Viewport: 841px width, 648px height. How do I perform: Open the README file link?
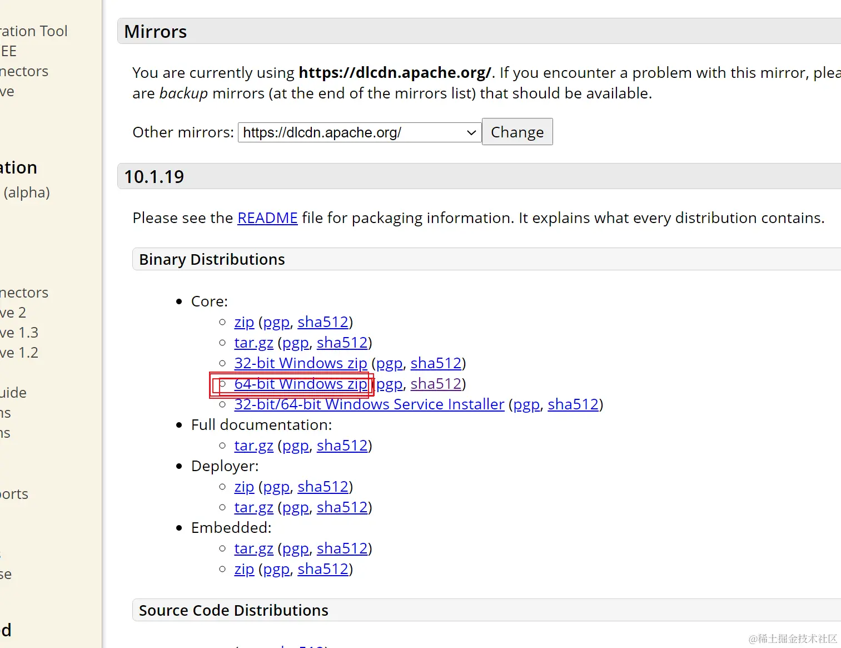[267, 218]
